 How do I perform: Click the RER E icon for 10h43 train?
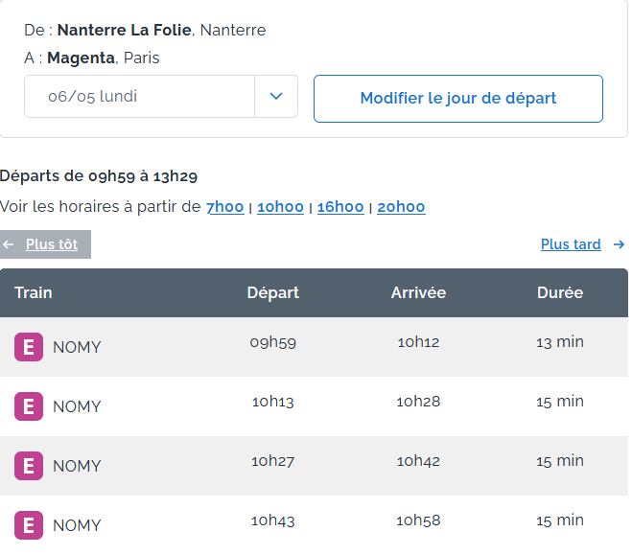pyautogui.click(x=29, y=525)
